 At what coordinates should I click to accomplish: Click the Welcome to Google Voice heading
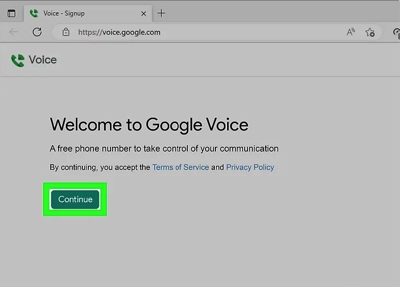coord(149,124)
